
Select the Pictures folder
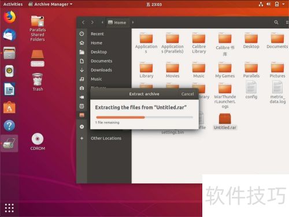click(x=277, y=70)
